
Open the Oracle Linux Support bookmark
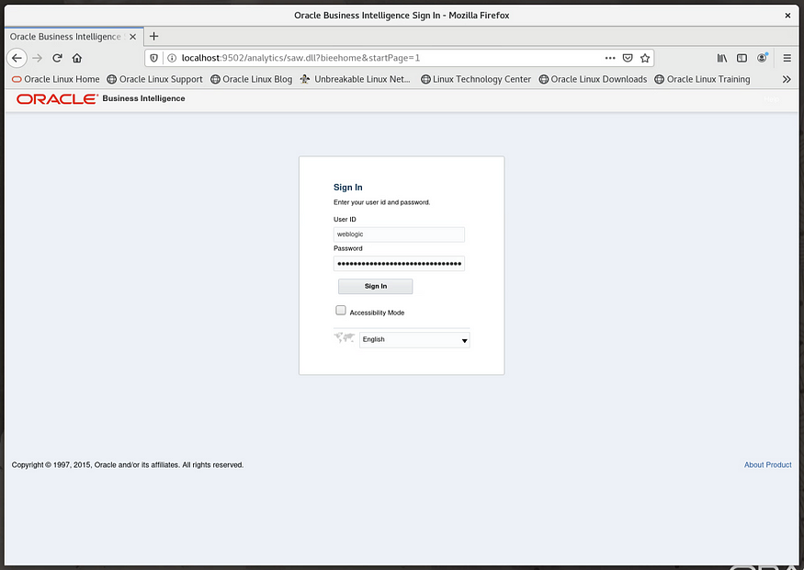coord(155,79)
